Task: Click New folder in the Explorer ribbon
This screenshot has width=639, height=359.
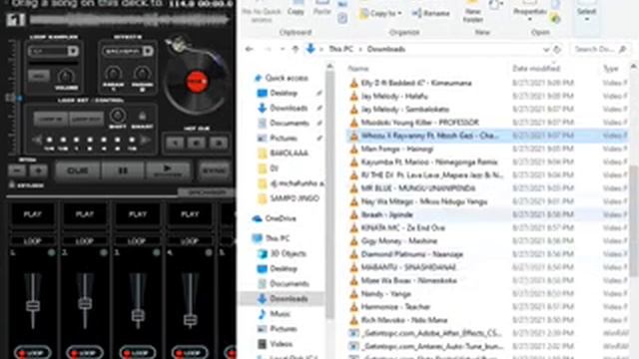Action: pos(472,12)
